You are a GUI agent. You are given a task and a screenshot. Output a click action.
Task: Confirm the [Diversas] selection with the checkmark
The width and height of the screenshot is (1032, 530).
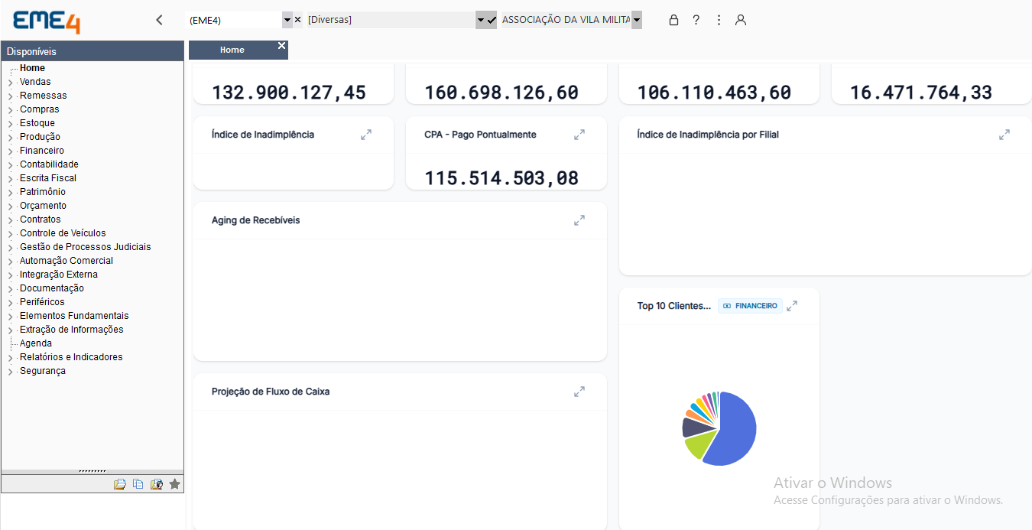pyautogui.click(x=492, y=20)
